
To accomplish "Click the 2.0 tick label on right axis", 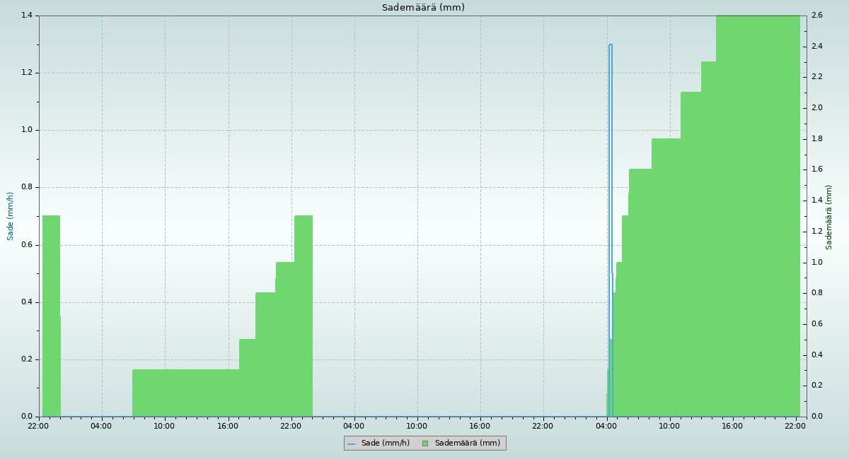I will [816, 108].
